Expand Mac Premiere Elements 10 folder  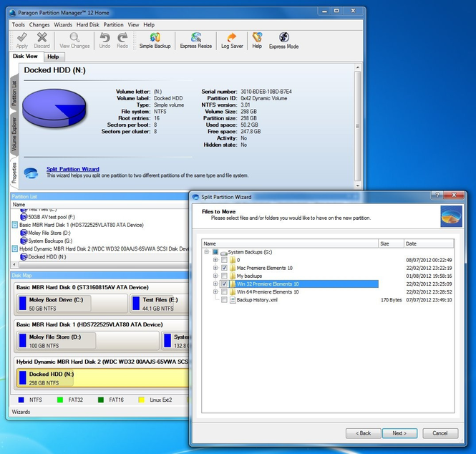tap(215, 268)
